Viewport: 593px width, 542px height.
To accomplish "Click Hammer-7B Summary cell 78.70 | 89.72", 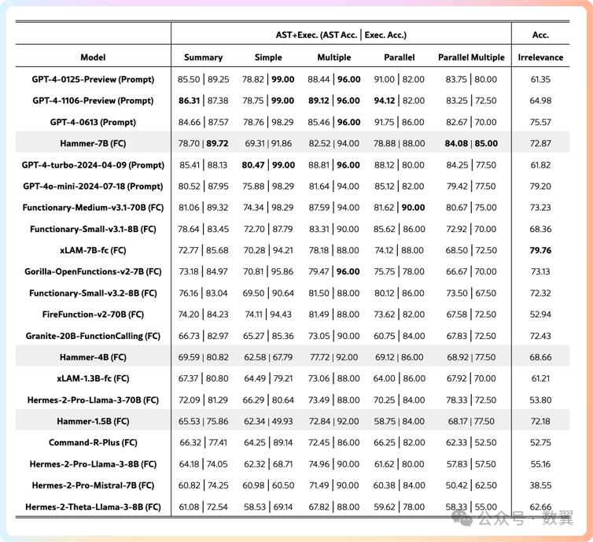I will [x=203, y=143].
